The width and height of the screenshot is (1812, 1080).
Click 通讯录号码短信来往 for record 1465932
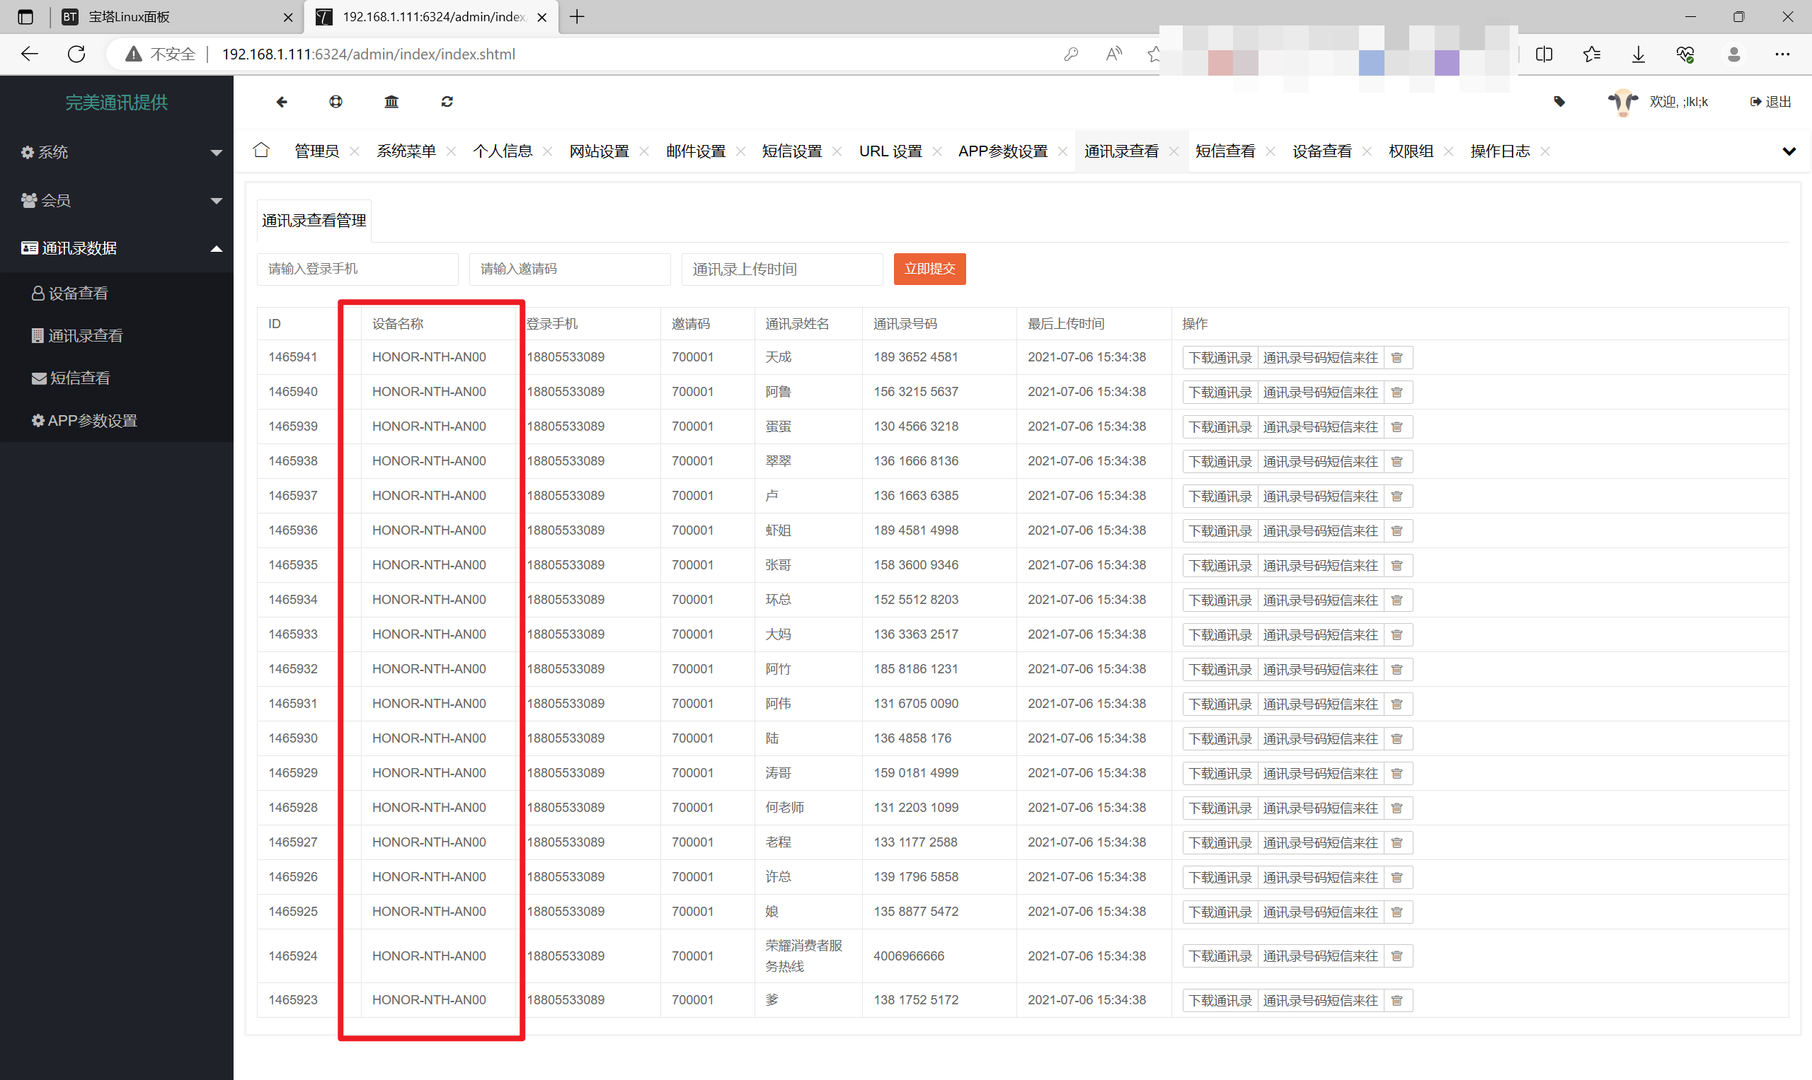1320,670
